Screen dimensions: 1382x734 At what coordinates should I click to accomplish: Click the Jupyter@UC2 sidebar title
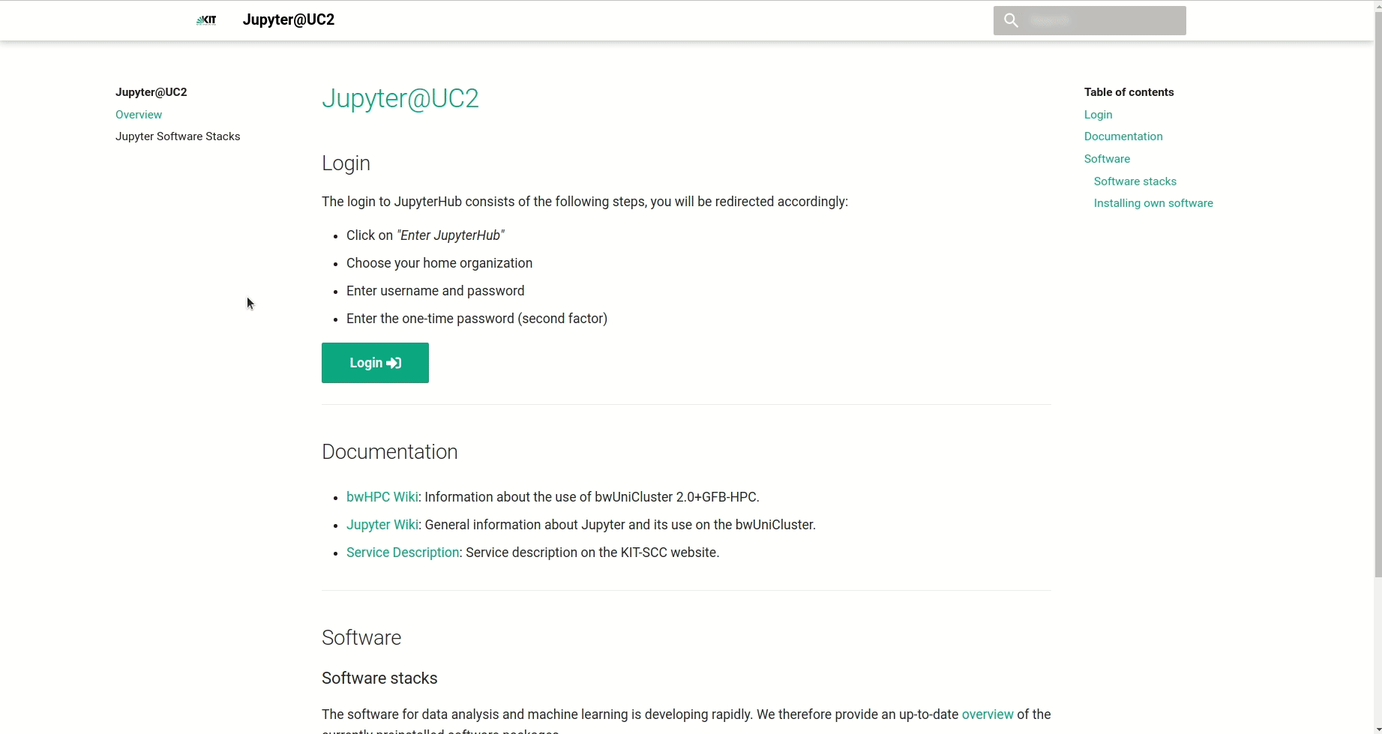[151, 92]
